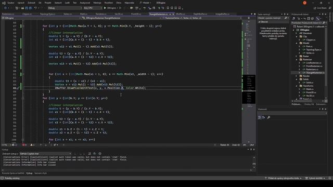Click the screwdriver quick action icon on line 85

pos(18,88)
